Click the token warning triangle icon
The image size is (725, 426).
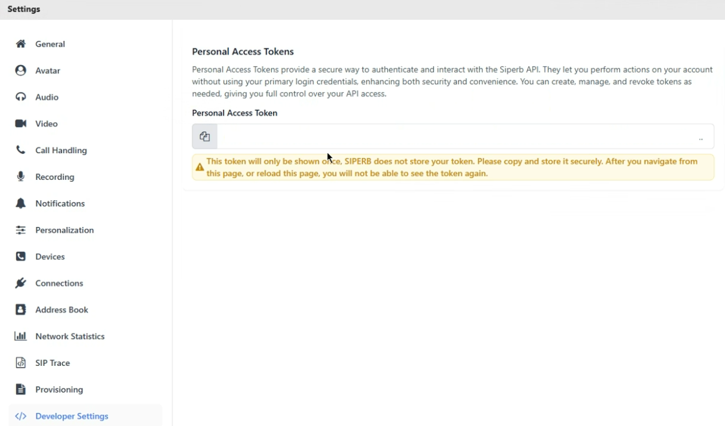tap(200, 167)
